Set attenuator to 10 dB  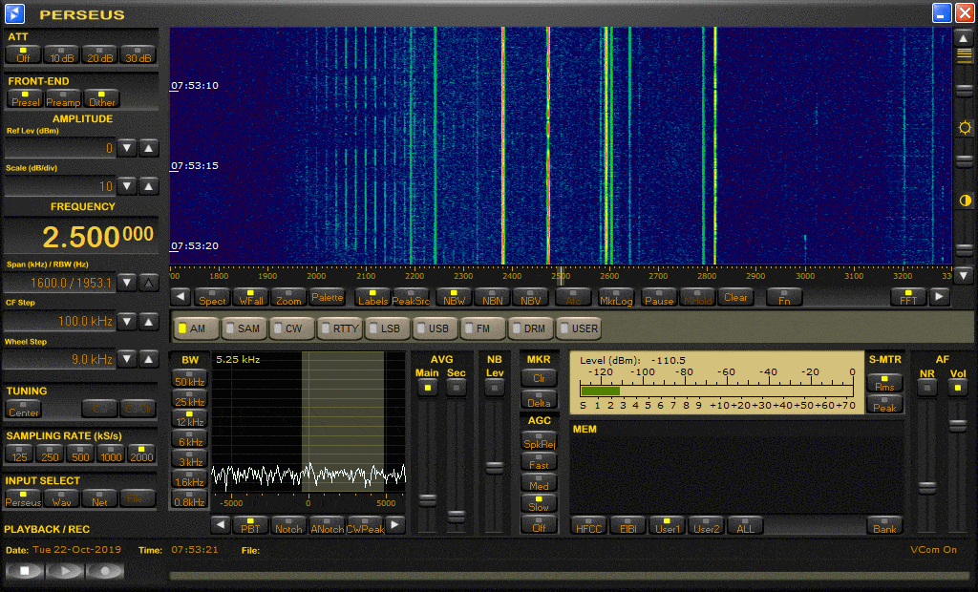[62, 54]
